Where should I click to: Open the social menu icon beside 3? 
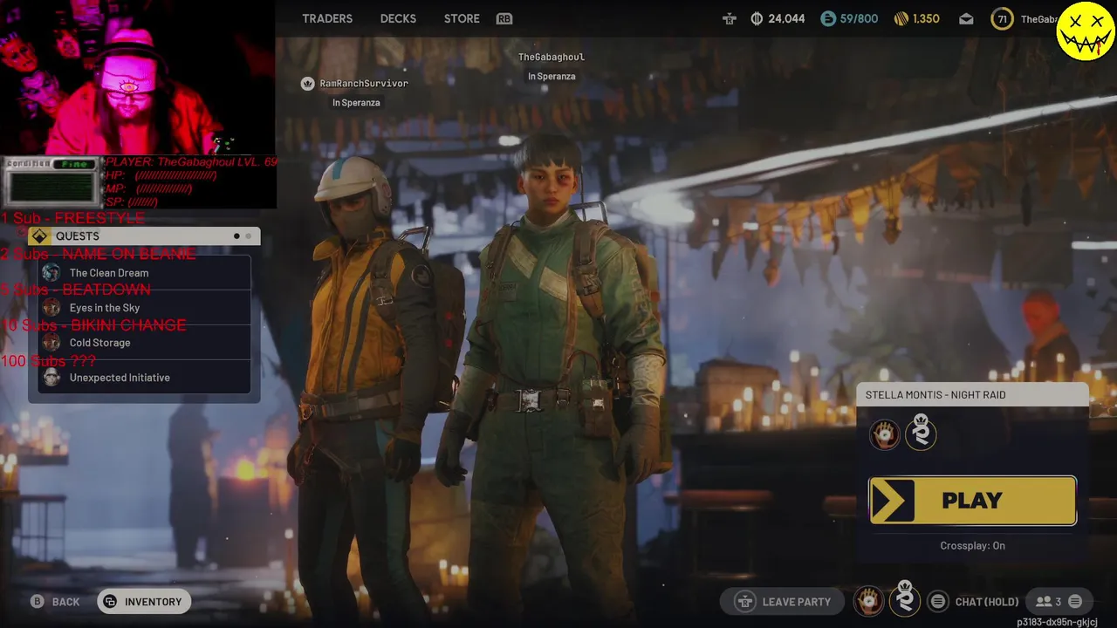click(x=1075, y=602)
